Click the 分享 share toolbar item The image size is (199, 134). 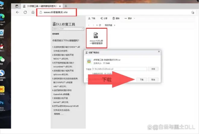pos(104,18)
